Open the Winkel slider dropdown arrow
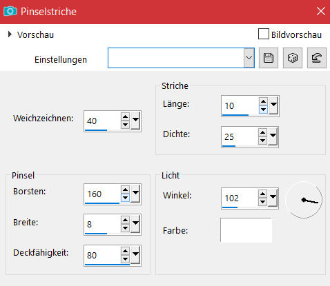The width and height of the screenshot is (330, 286). tap(273, 197)
